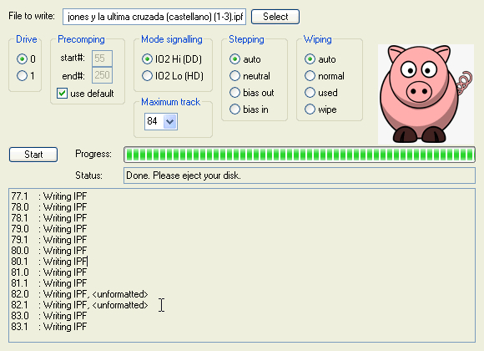The image size is (484, 351).
Task: Click the pig mascot image
Action: click(426, 94)
